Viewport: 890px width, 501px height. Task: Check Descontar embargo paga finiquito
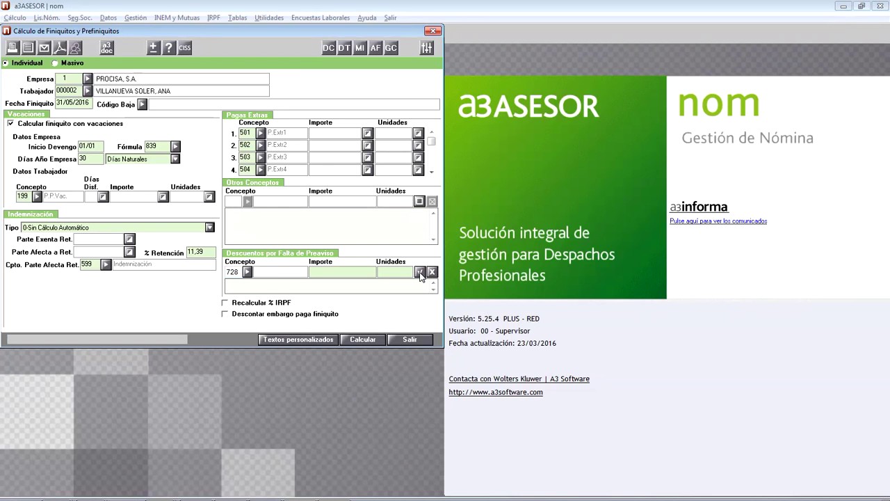click(x=225, y=314)
